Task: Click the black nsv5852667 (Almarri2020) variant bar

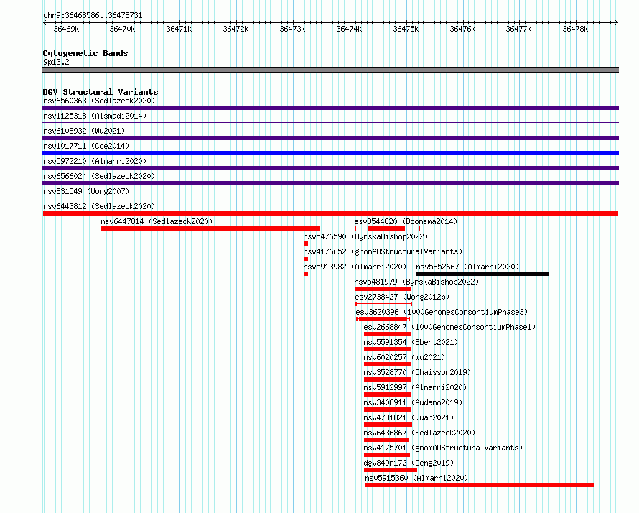Action: [x=483, y=274]
